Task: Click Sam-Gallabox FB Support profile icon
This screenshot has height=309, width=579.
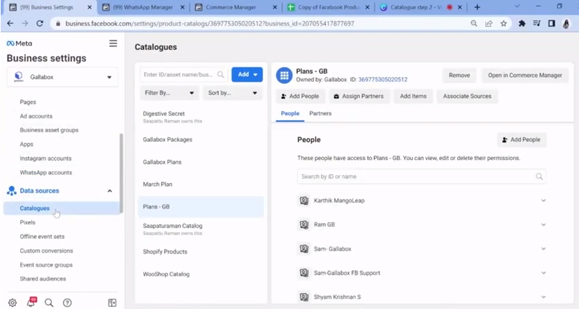Action: (304, 273)
